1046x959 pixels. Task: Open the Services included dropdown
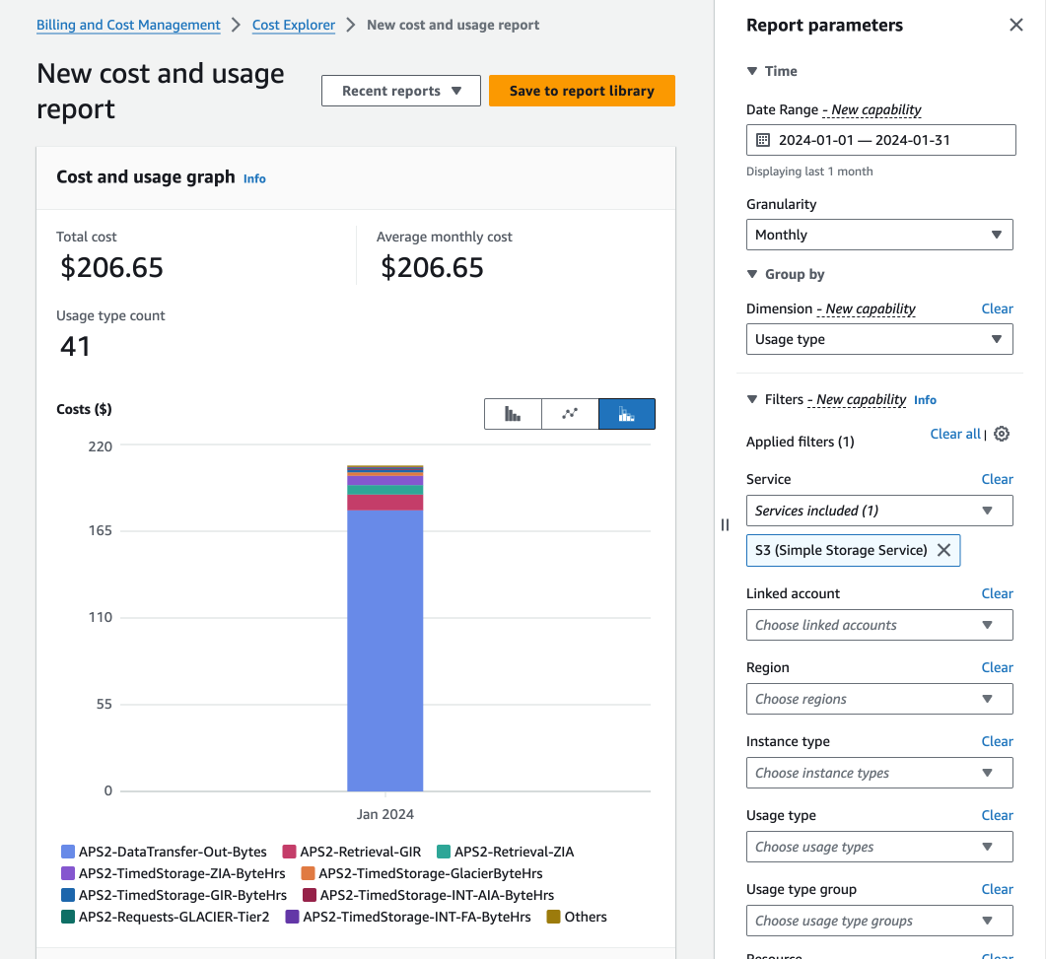pos(879,511)
